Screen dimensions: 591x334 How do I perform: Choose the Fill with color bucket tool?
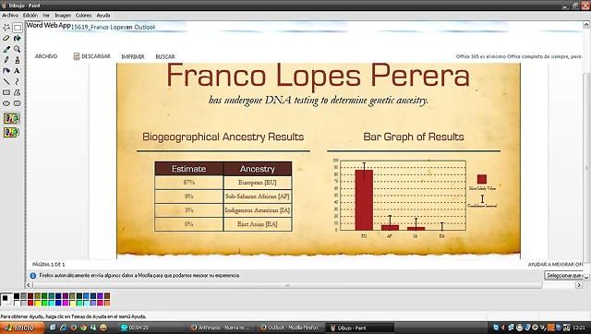[17, 38]
